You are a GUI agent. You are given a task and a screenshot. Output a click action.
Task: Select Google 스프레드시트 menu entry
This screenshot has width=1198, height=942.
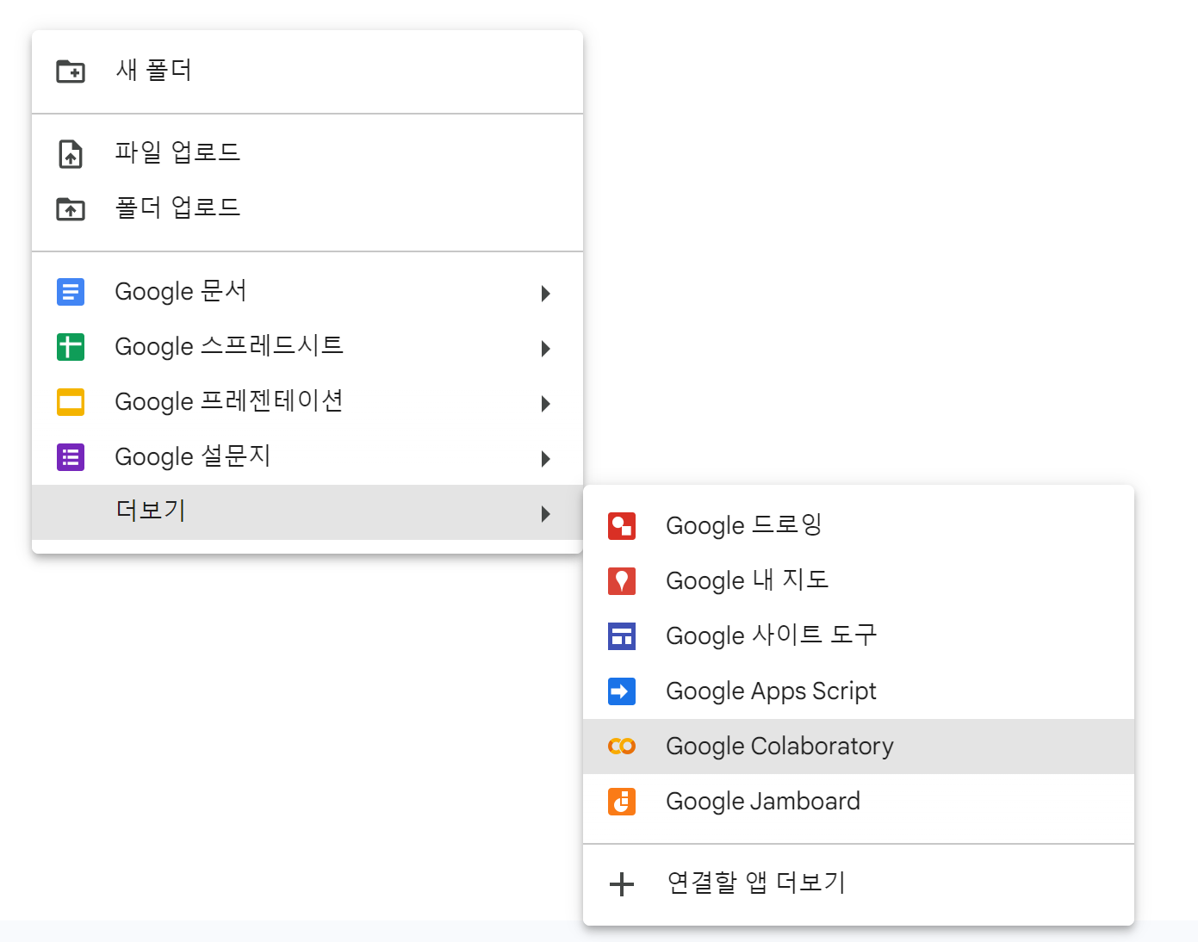pos(307,347)
